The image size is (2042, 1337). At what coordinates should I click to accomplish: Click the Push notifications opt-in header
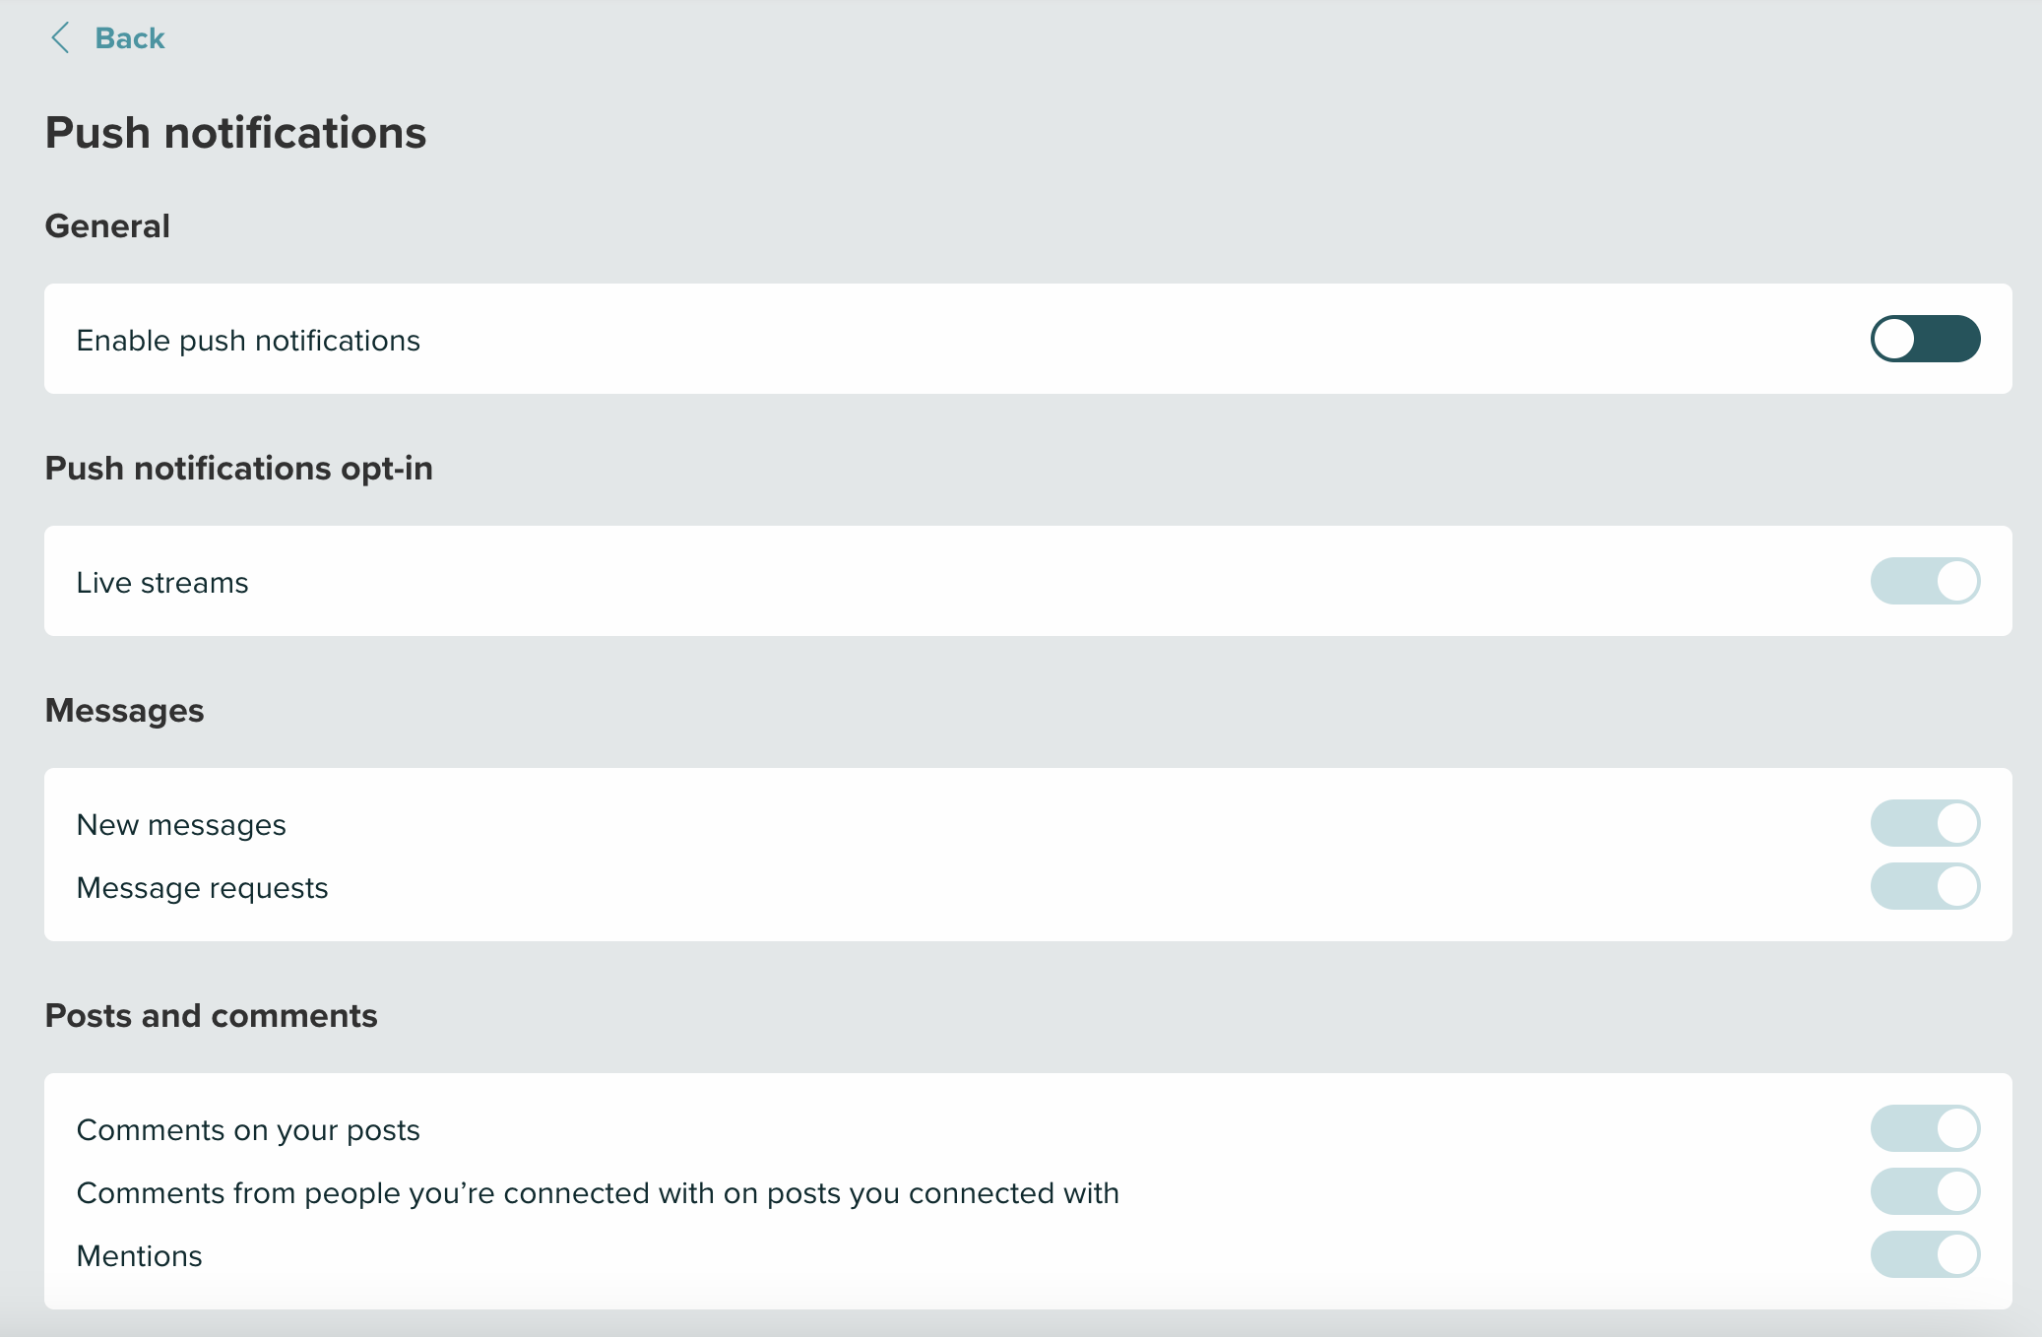(238, 469)
